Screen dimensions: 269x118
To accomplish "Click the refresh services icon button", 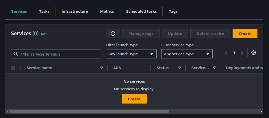I will [113, 34].
